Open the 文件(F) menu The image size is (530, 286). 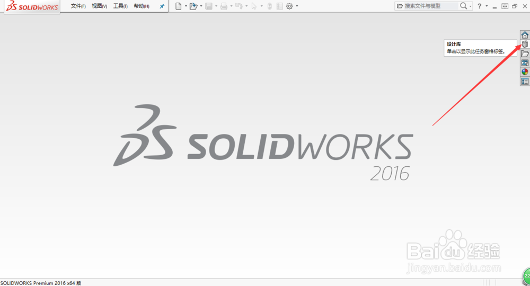(x=78, y=6)
